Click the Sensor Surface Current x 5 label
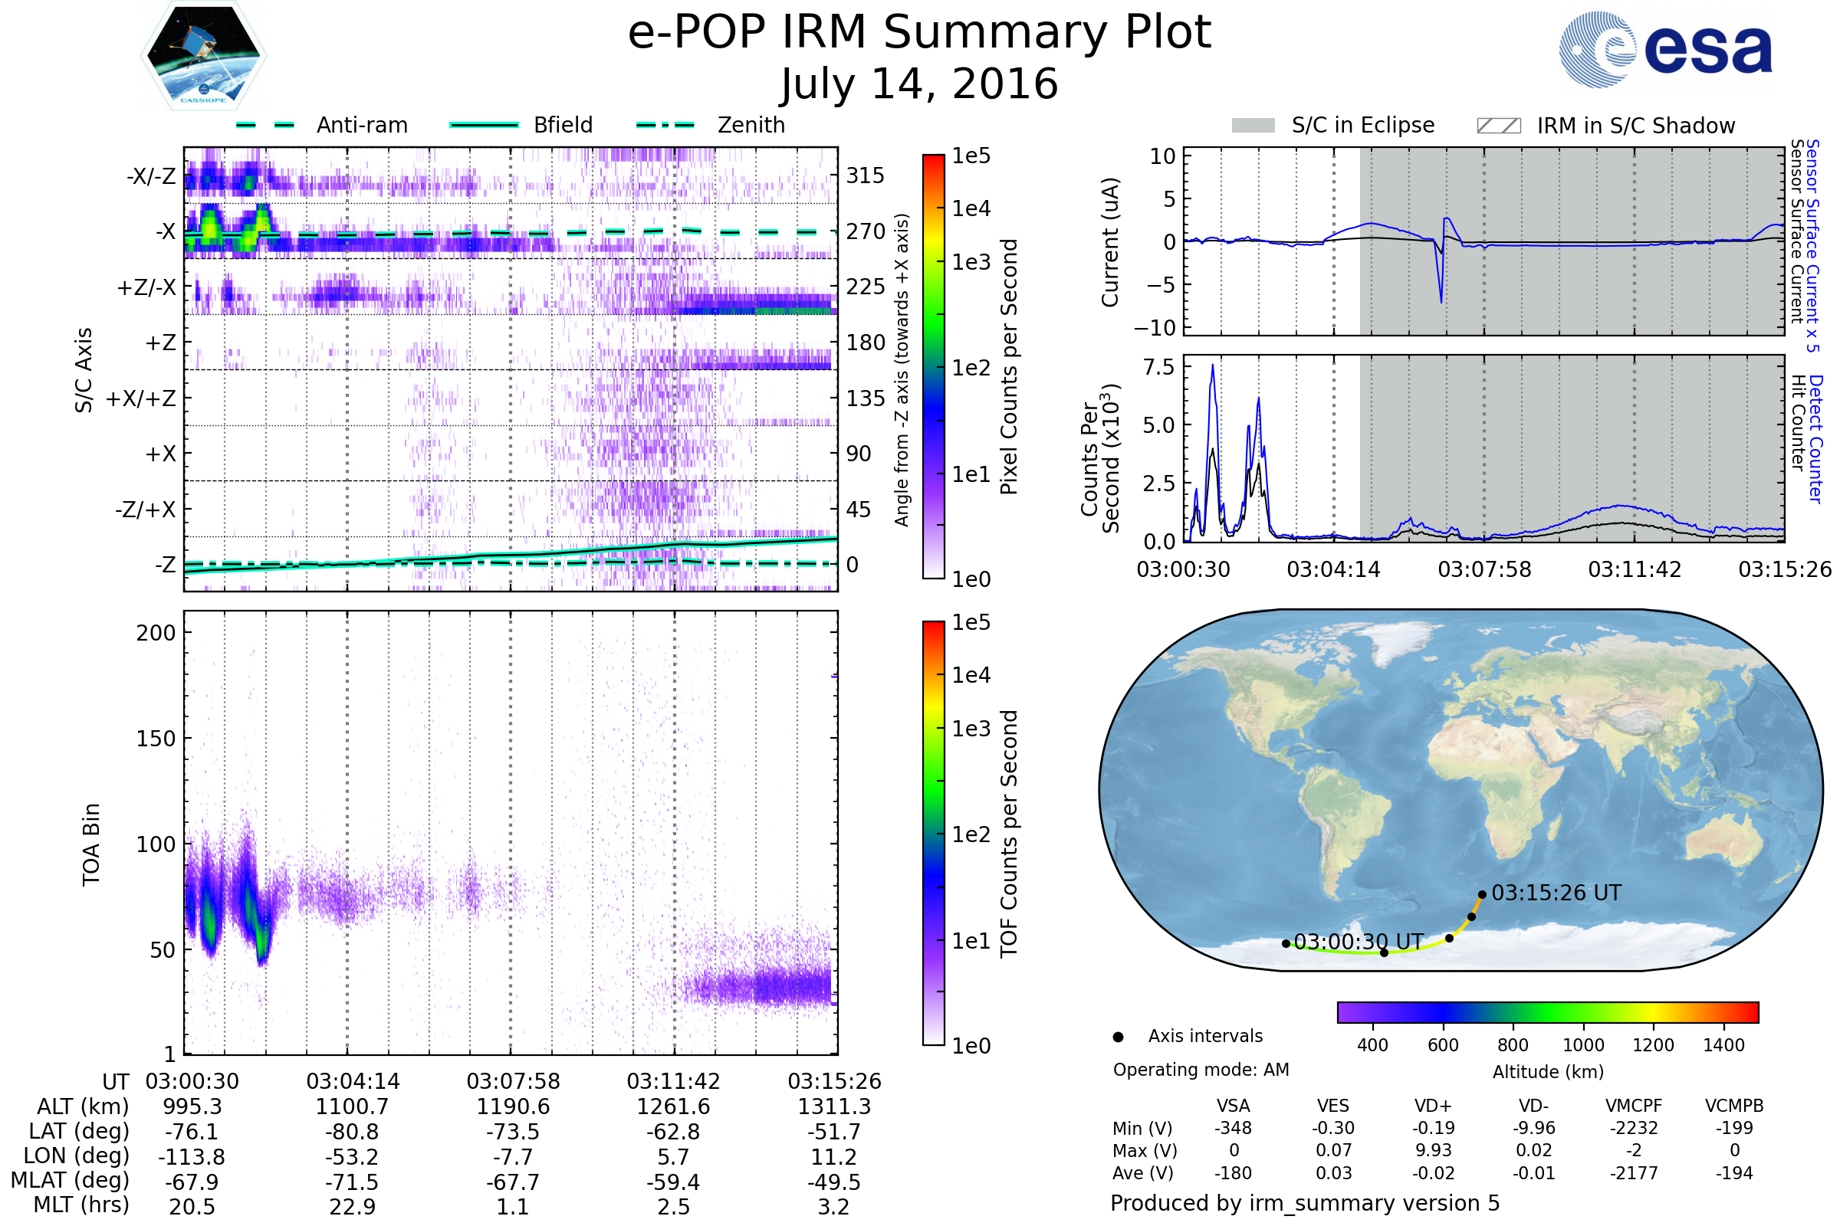This screenshot has width=1840, height=1226. (x=1812, y=245)
